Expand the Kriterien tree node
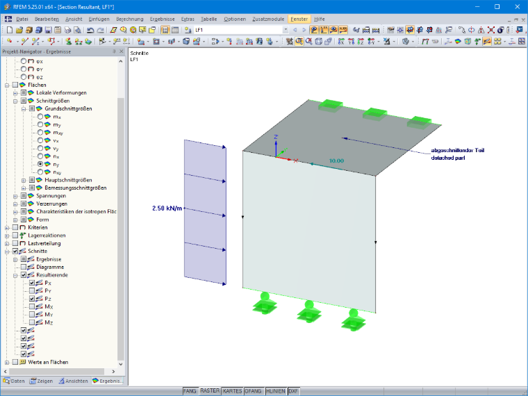The image size is (528, 396). coord(7,228)
